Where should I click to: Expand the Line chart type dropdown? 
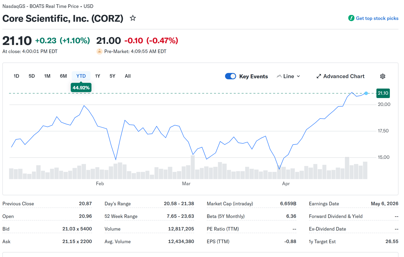click(x=298, y=76)
